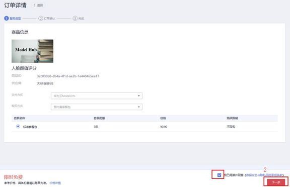The height and width of the screenshot is (187, 290).
Task: Click the 完成 step label
Action: tap(81, 19)
